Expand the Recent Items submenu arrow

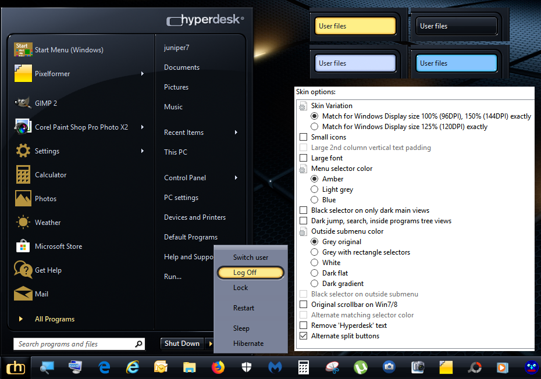pos(236,133)
